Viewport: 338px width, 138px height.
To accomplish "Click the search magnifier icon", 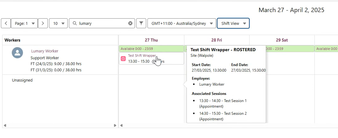I will (x=74, y=23).
